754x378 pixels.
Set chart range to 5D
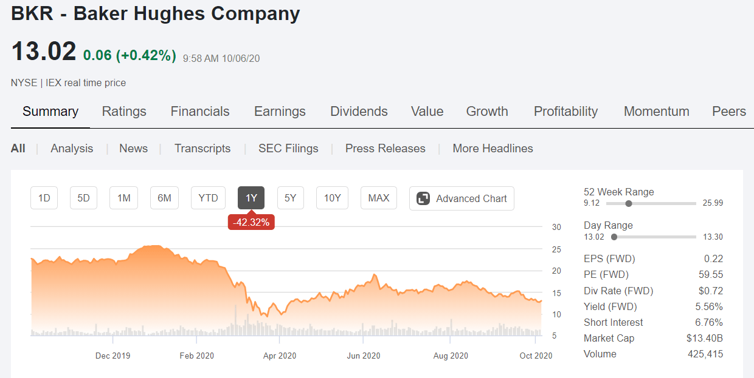click(84, 198)
